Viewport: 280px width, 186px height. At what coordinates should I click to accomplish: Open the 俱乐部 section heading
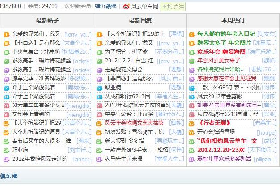[x=9, y=176]
